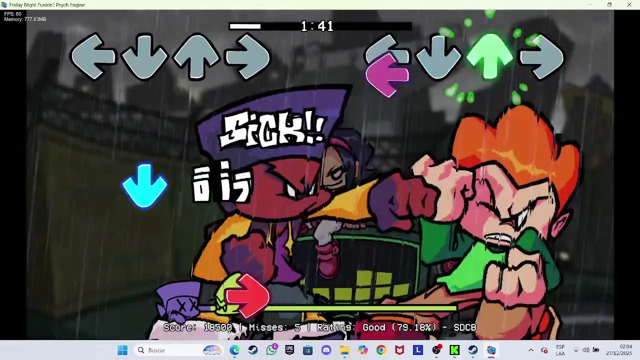Click the player's glowing green up arrow
The height and width of the screenshot is (360, 640).
(489, 56)
